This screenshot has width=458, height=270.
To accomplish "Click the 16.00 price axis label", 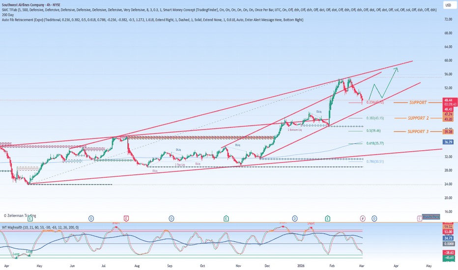I will [448, 212].
